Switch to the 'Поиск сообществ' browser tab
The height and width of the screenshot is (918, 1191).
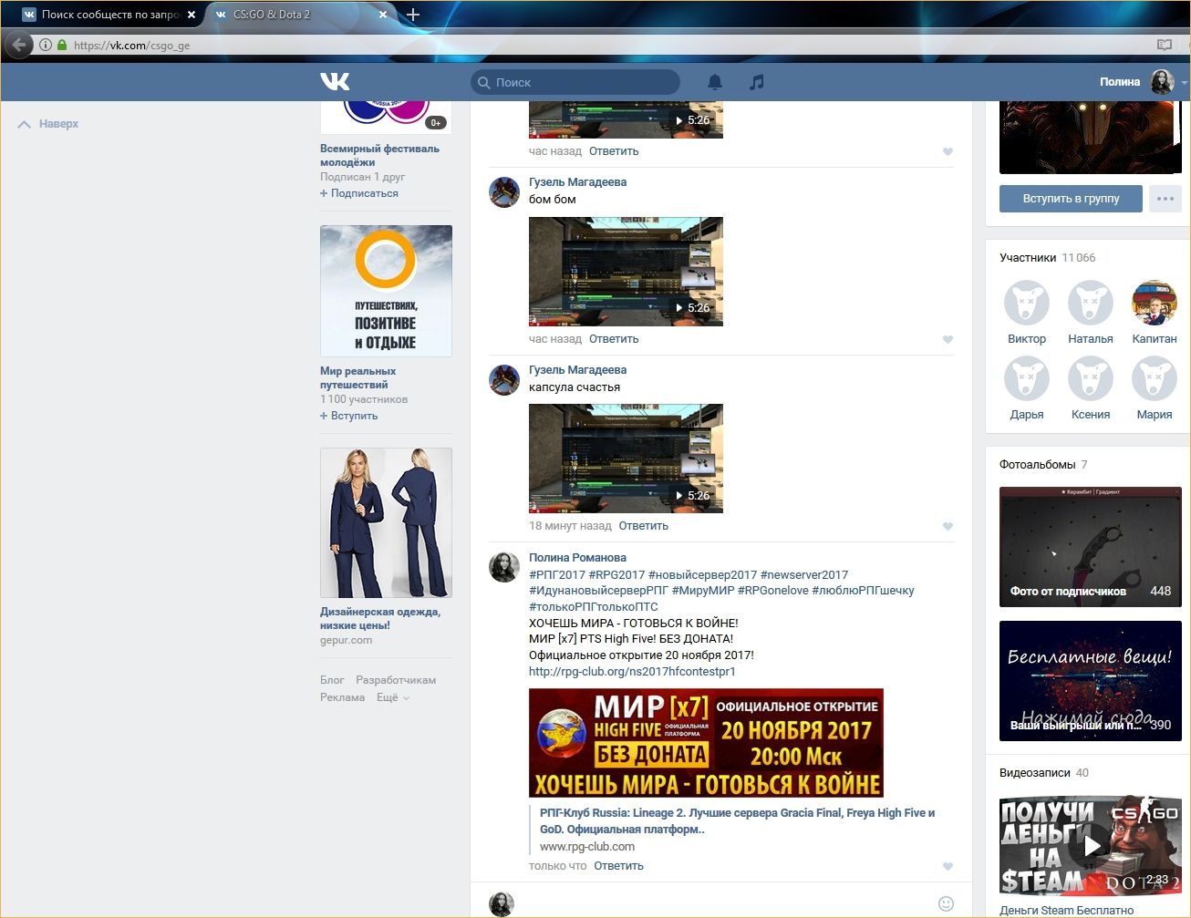point(105,15)
